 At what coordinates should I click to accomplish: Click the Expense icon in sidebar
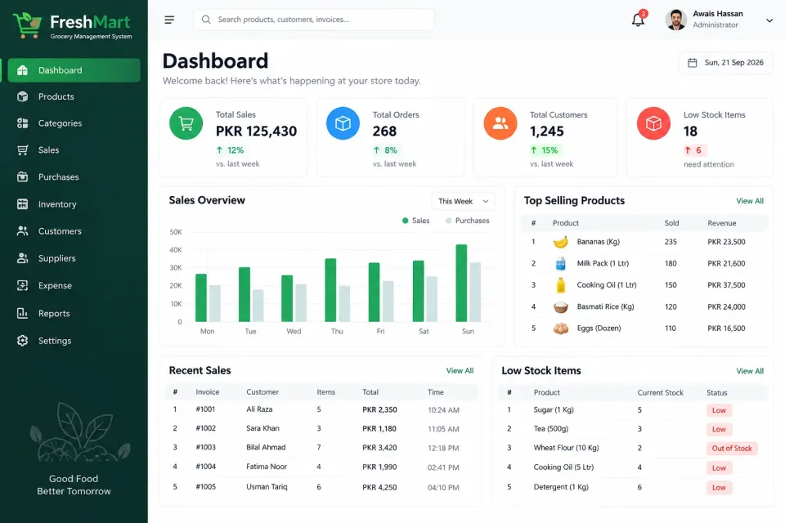pyautogui.click(x=23, y=285)
